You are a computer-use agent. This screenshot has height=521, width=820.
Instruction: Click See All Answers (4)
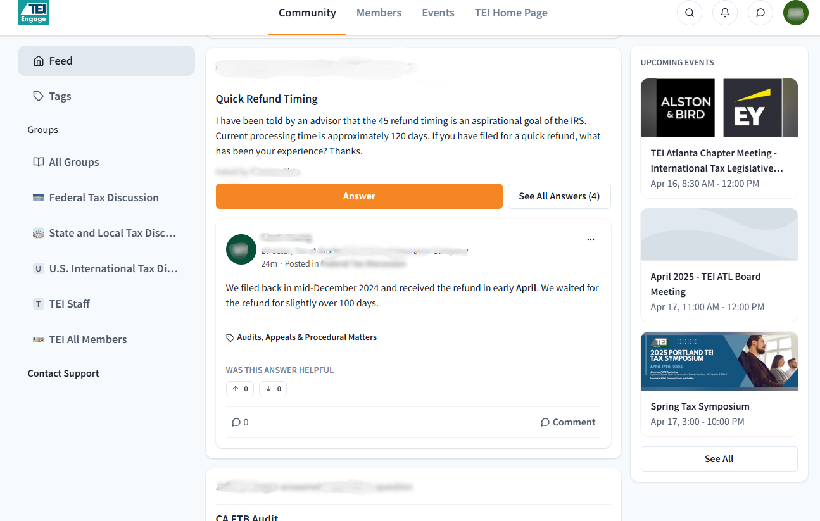point(558,196)
